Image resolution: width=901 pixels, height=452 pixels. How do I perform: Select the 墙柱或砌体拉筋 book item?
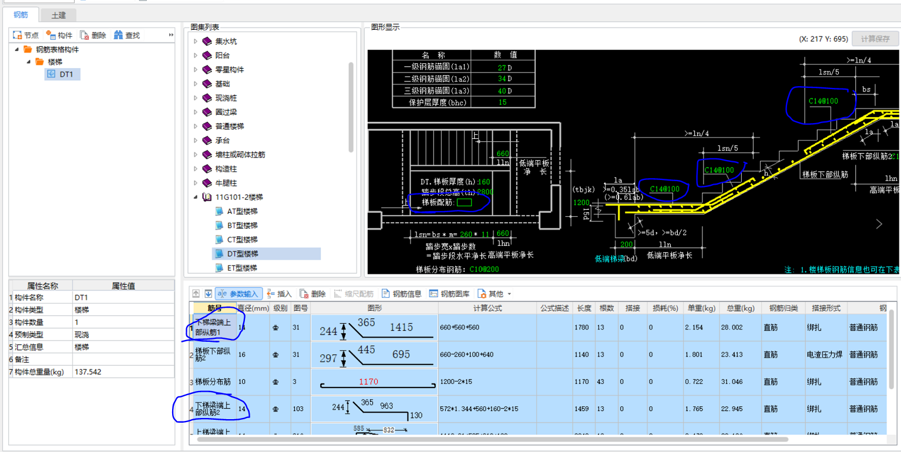coord(240,155)
